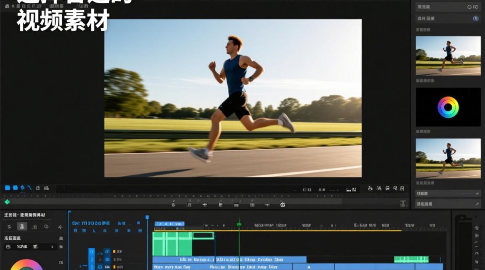The height and width of the screenshot is (270, 485).
Task: Click the highlighted square icon in the lower-left panel
Action: click(x=22, y=226)
